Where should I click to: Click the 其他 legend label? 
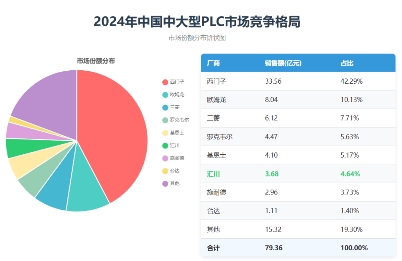coord(175,183)
